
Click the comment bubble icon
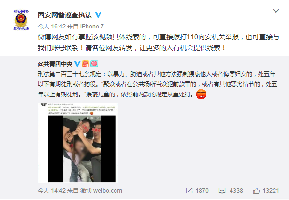coord(222,191)
